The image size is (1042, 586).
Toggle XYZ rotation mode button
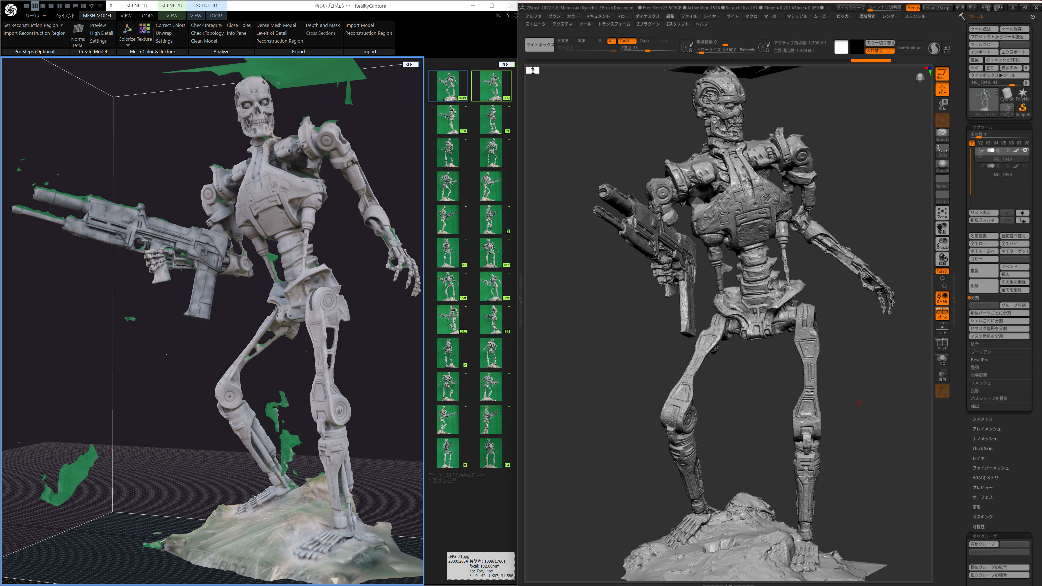point(942,271)
